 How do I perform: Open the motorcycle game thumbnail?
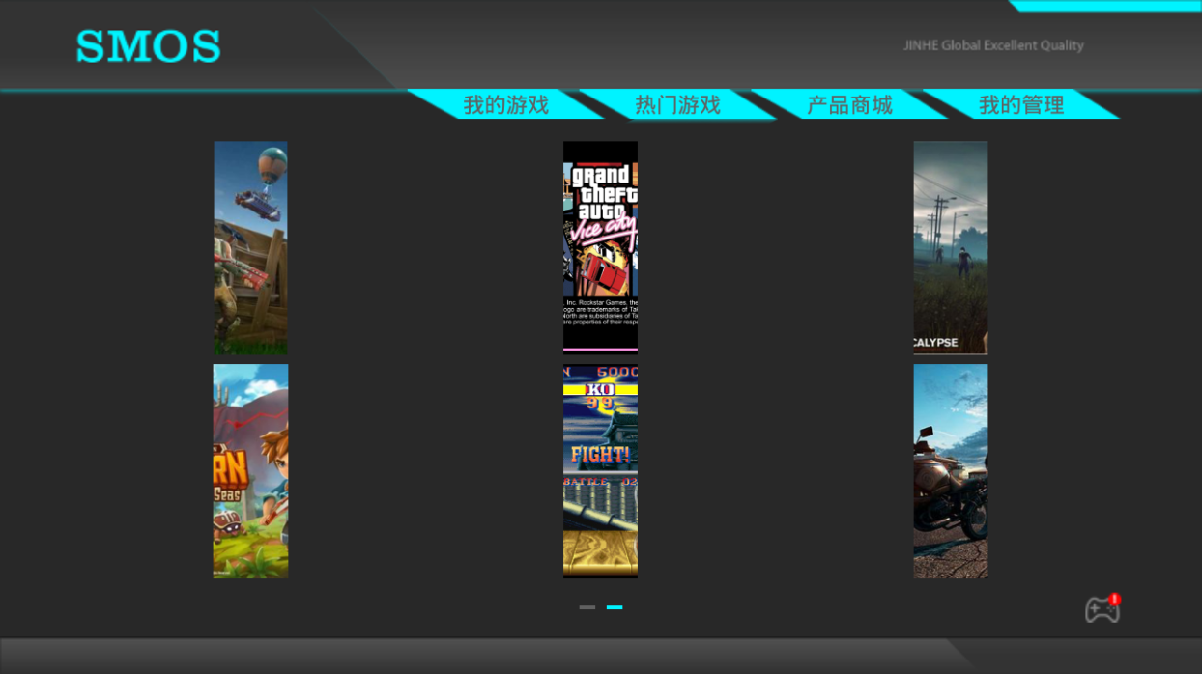pyautogui.click(x=951, y=471)
